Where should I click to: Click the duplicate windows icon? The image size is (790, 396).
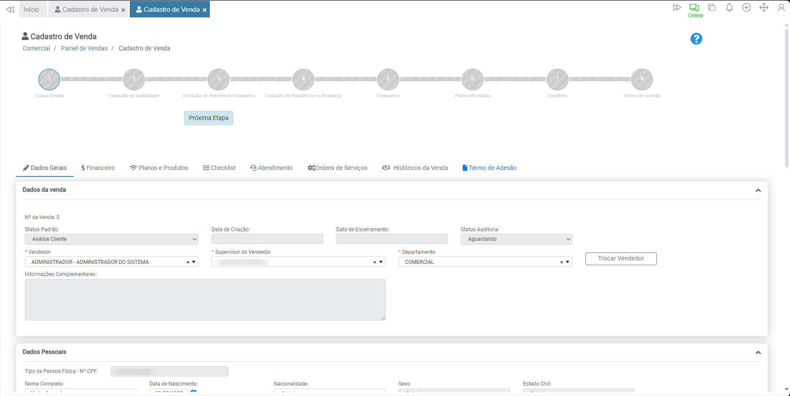[x=712, y=8]
